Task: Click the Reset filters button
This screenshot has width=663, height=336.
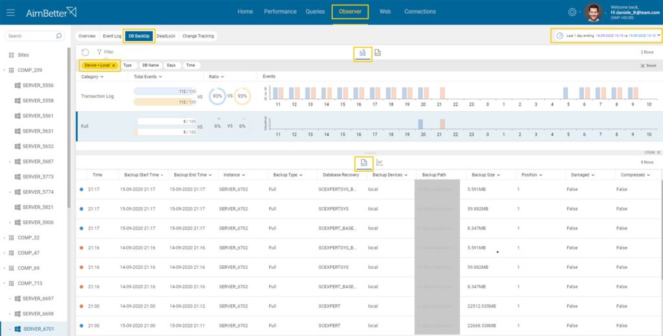Action: [x=648, y=66]
